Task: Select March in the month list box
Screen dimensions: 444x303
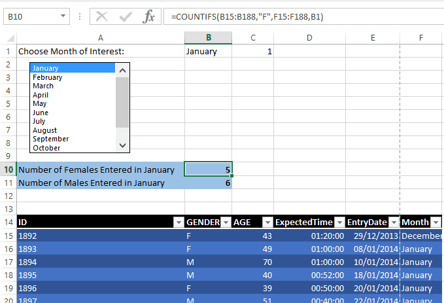Action: tap(43, 86)
